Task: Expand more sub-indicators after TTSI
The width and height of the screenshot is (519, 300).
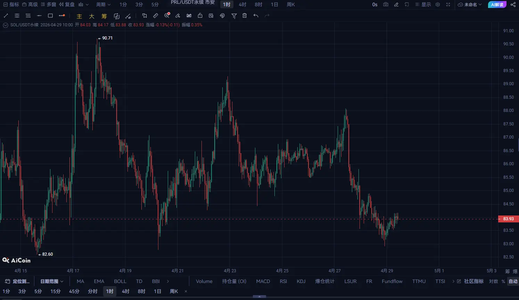Action: pos(453,281)
